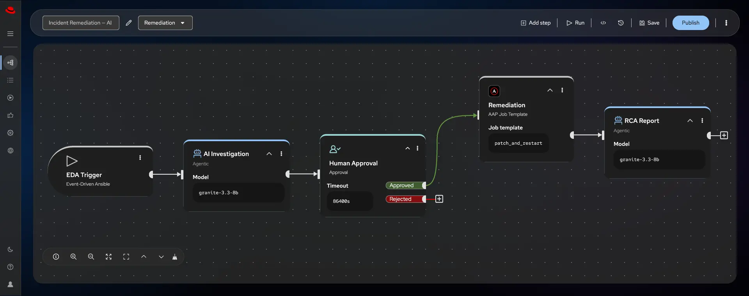This screenshot has height=296, width=749.
Task: Click the Human Approval user-check icon
Action: tap(335, 149)
